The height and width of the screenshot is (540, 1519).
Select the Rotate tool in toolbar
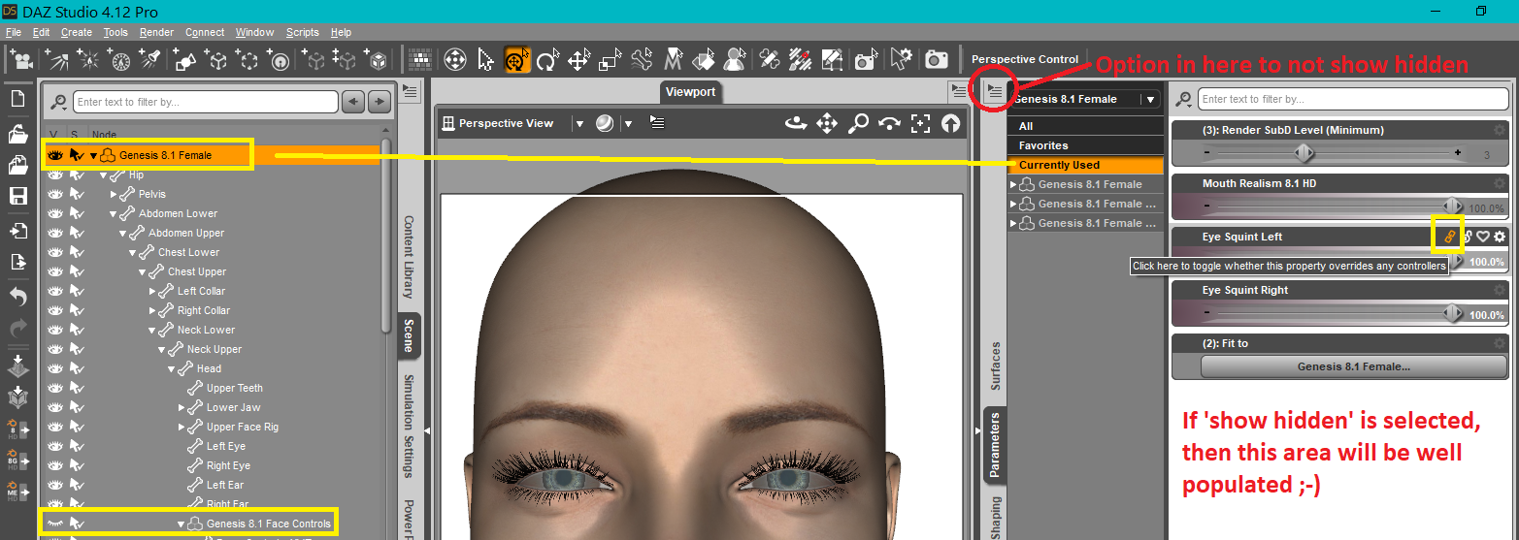pyautogui.click(x=548, y=60)
